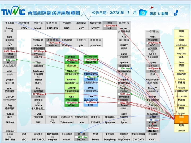The image size is (191, 143).
Task: Select the NHRINet cell
Action: pos(72,77)
